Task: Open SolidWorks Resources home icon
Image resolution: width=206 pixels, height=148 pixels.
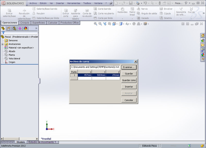Action: (x=203, y=35)
